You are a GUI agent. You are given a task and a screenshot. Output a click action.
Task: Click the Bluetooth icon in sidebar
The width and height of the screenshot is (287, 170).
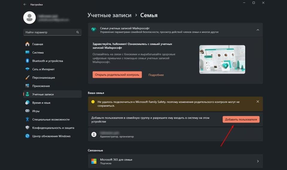point(28,61)
